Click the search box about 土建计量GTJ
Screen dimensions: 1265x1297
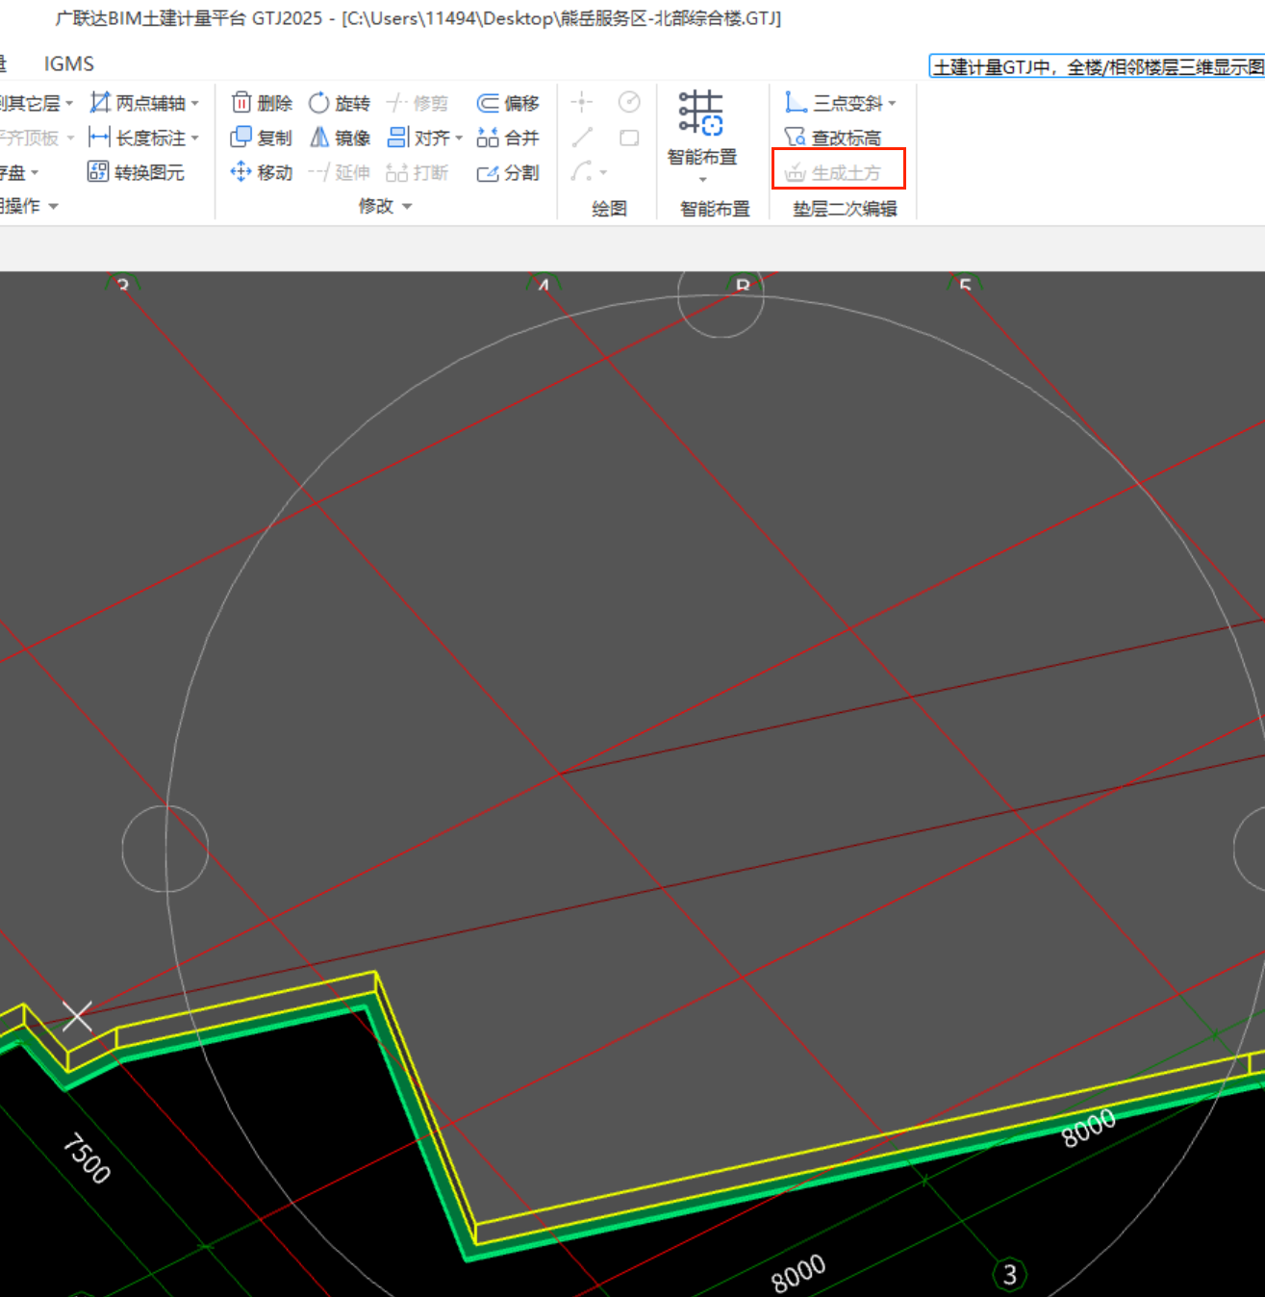1097,66
